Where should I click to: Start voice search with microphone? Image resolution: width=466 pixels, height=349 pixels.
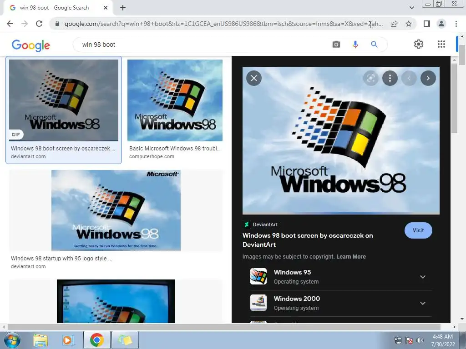point(355,45)
